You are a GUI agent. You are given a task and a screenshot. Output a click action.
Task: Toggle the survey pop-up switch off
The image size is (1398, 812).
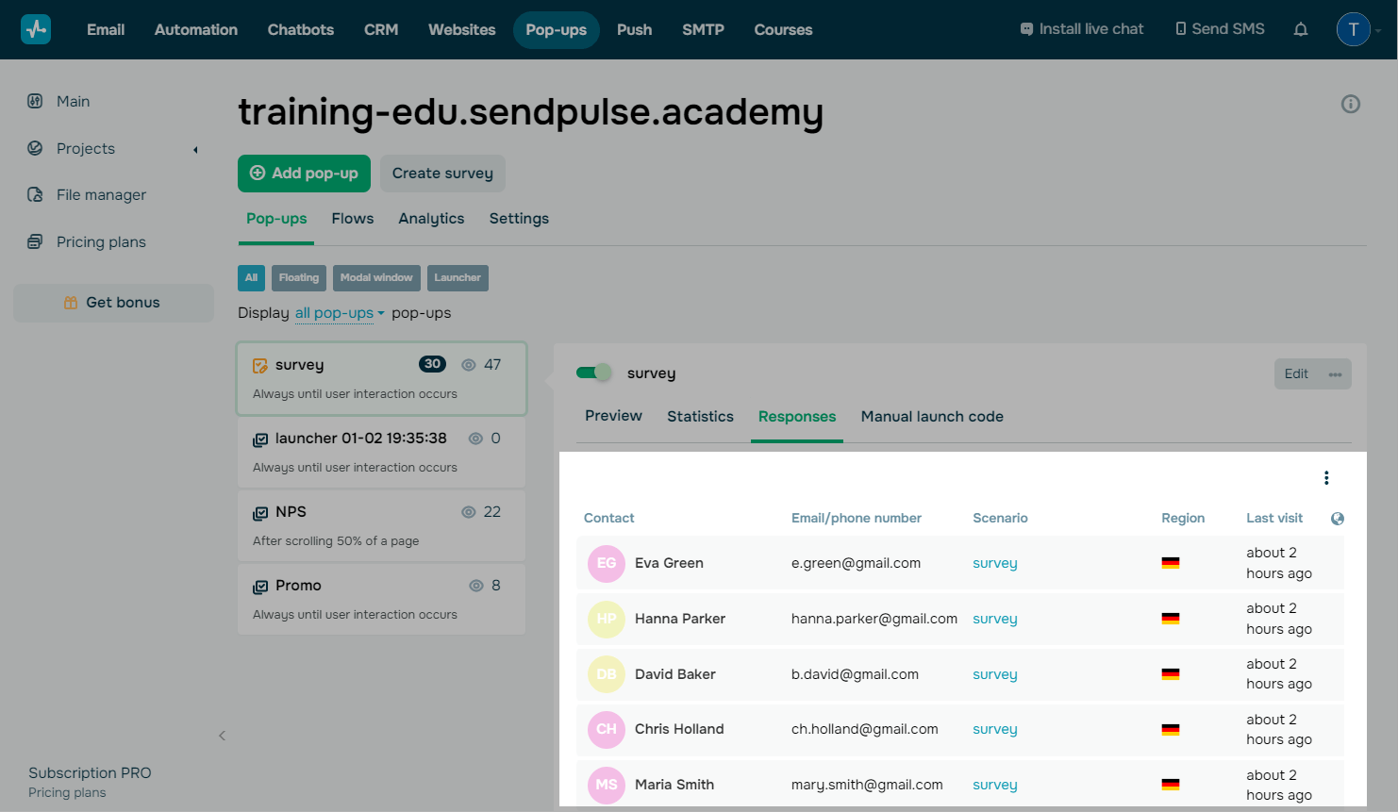click(594, 373)
